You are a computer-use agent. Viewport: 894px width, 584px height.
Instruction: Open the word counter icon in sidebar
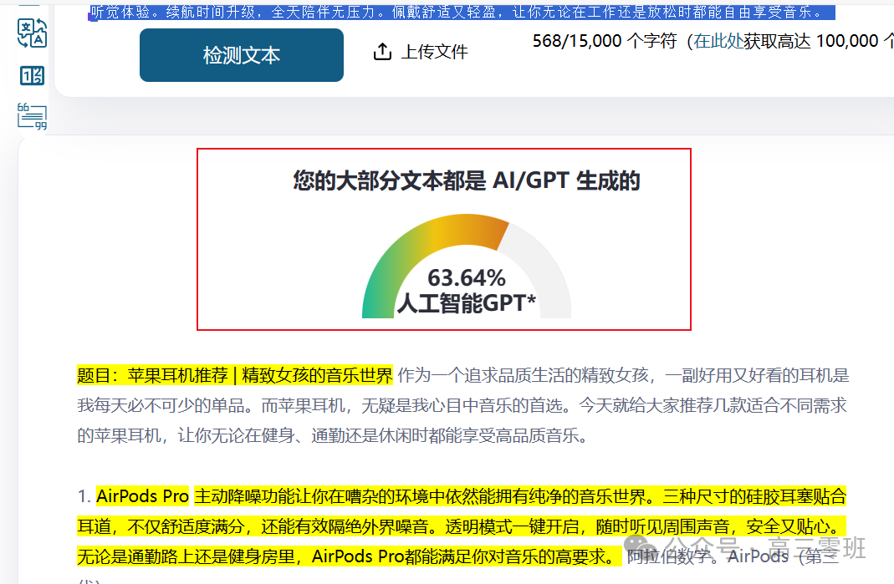32,75
